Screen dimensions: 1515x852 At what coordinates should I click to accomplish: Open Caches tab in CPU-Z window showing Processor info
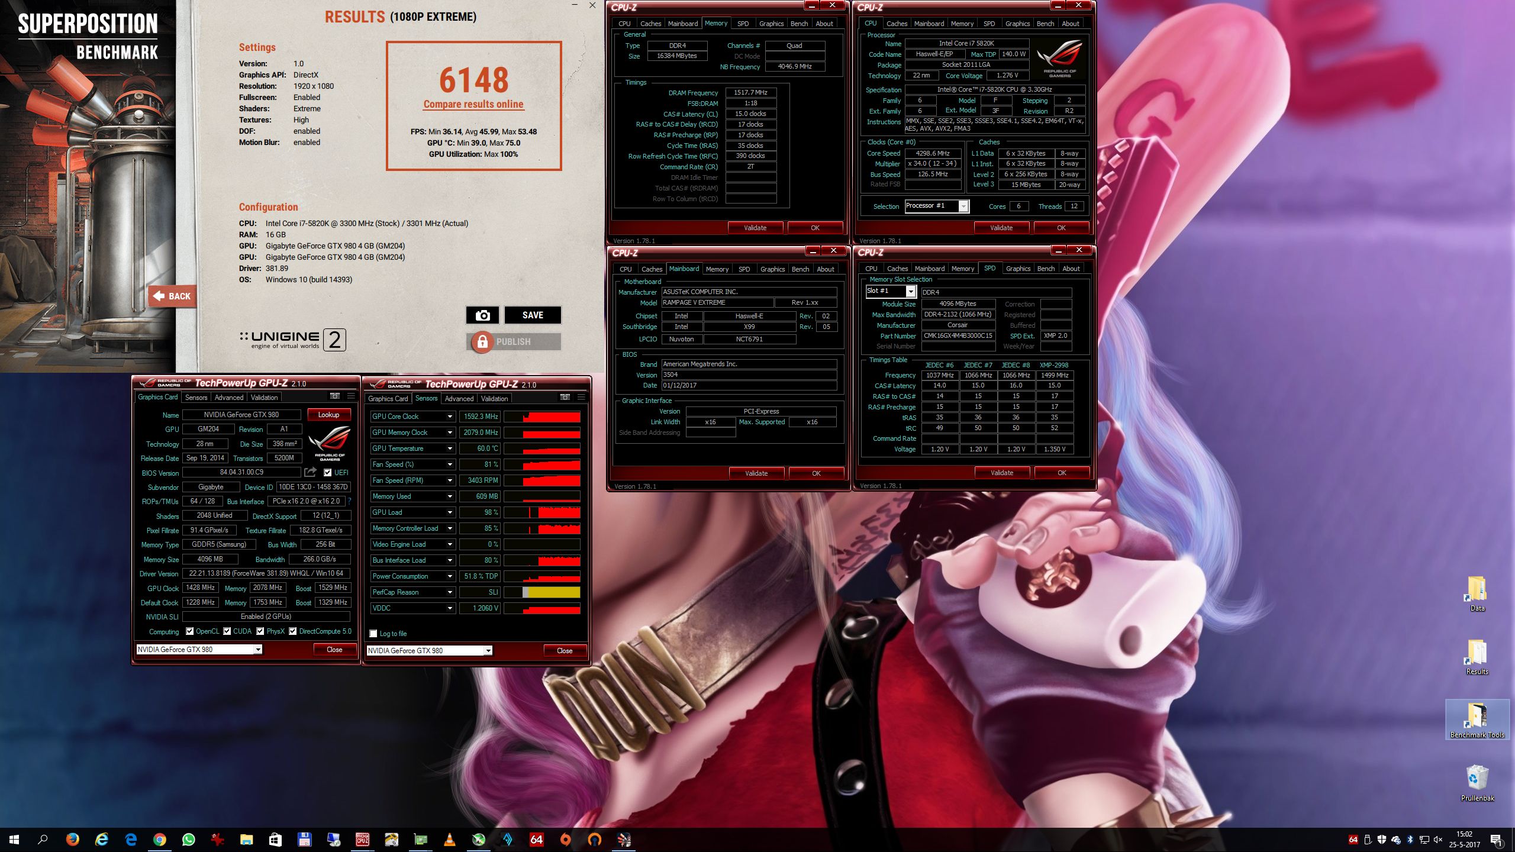897,24
